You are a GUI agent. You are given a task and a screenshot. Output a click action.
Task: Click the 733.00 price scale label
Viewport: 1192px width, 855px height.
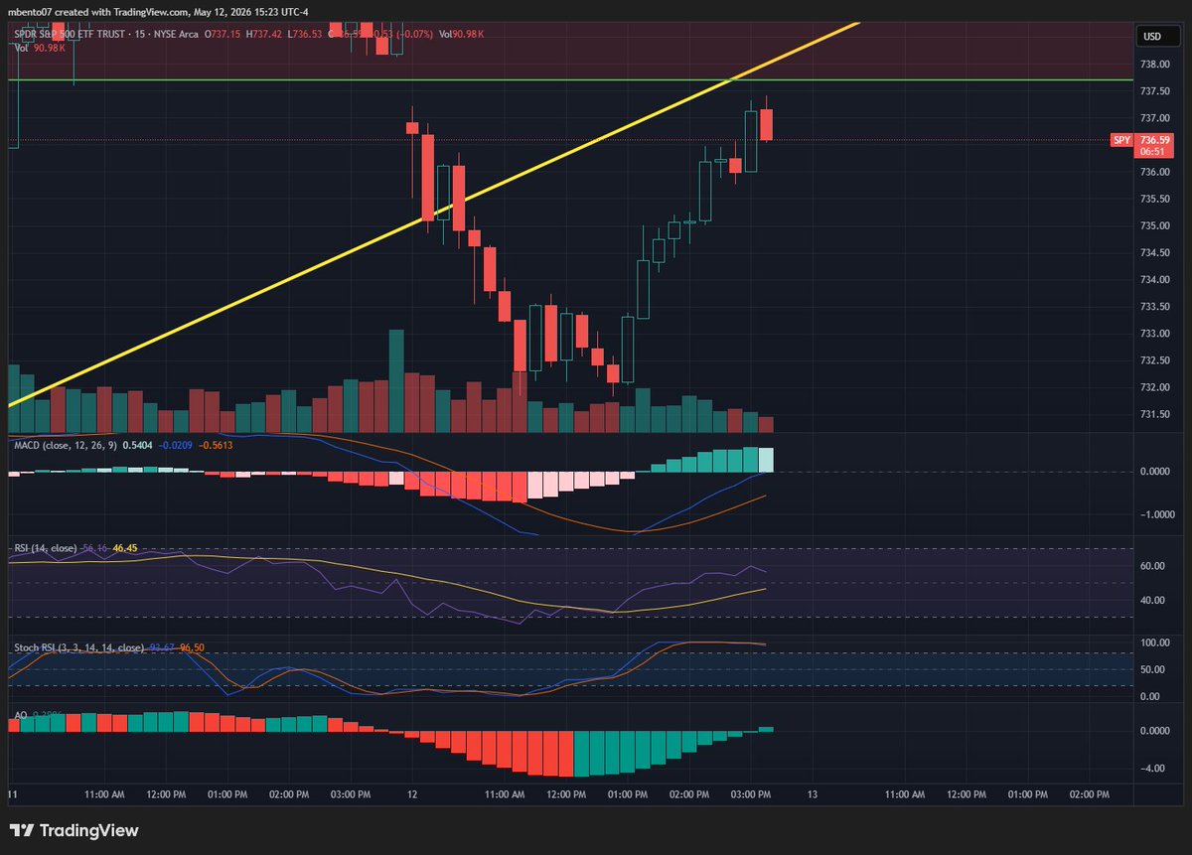(1154, 333)
